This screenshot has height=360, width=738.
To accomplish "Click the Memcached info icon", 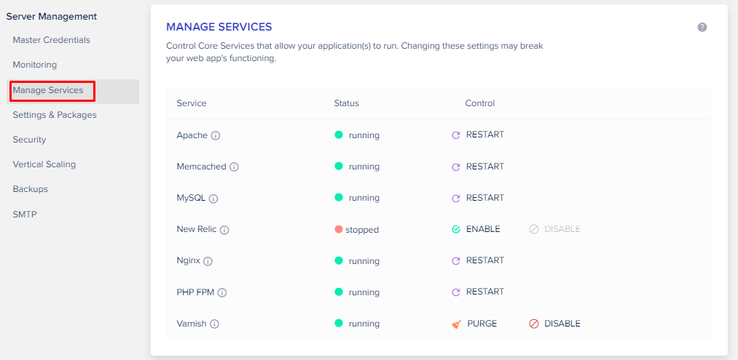I will 234,167.
